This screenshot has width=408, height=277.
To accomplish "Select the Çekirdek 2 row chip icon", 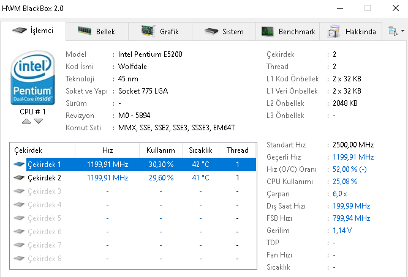I will [20, 178].
